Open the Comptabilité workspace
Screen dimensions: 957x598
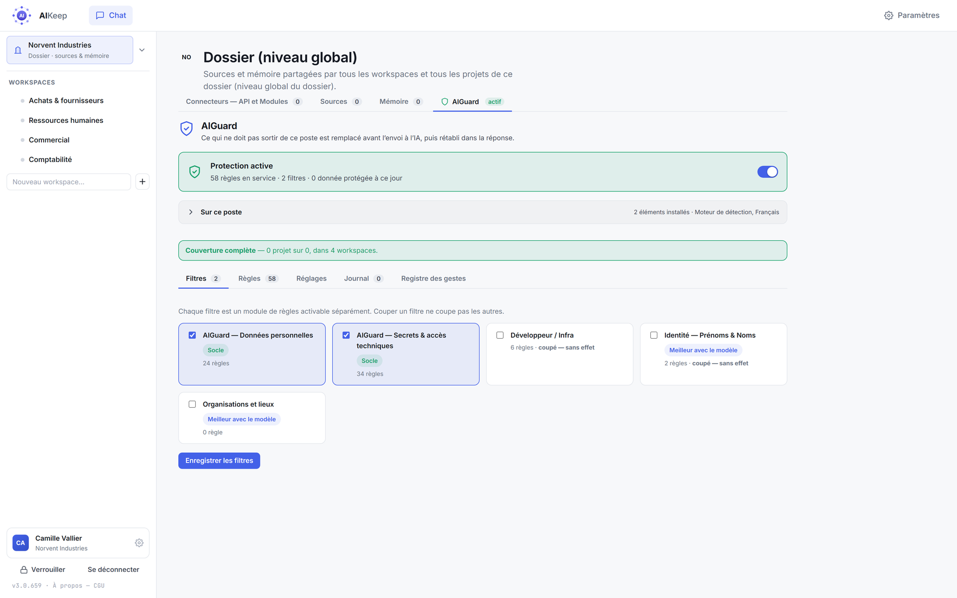click(50, 159)
